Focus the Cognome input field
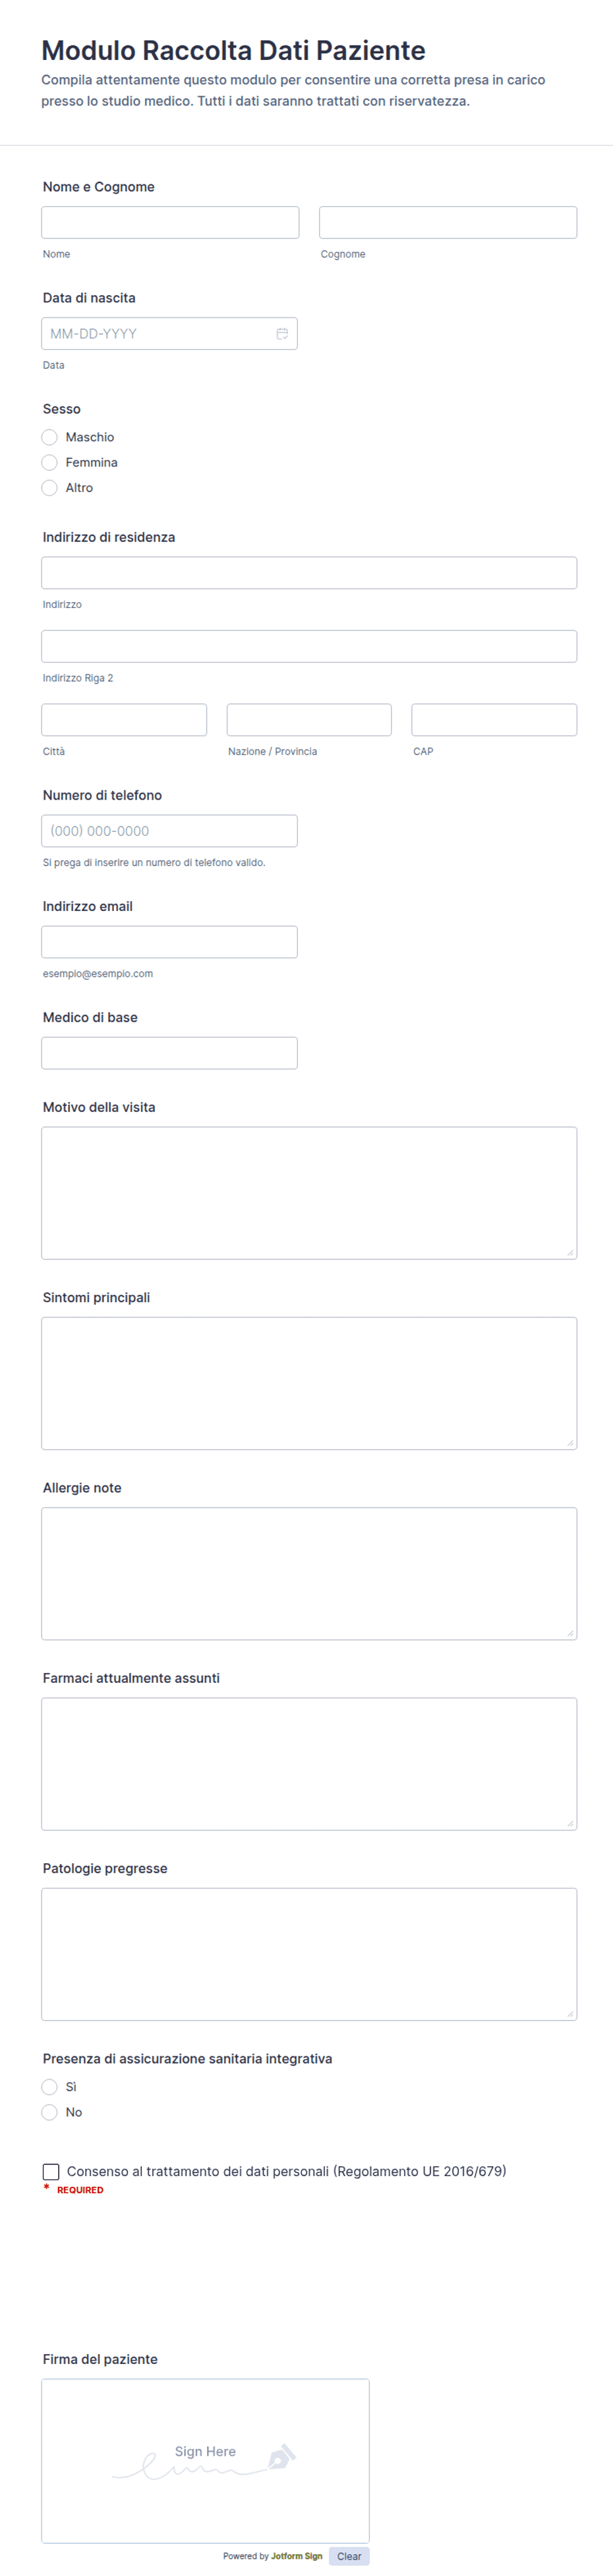The image size is (613, 2576). click(448, 222)
